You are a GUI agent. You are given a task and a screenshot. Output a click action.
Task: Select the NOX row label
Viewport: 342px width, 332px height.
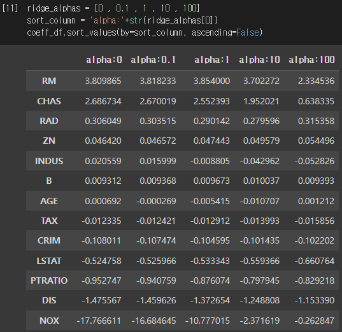[x=49, y=321]
